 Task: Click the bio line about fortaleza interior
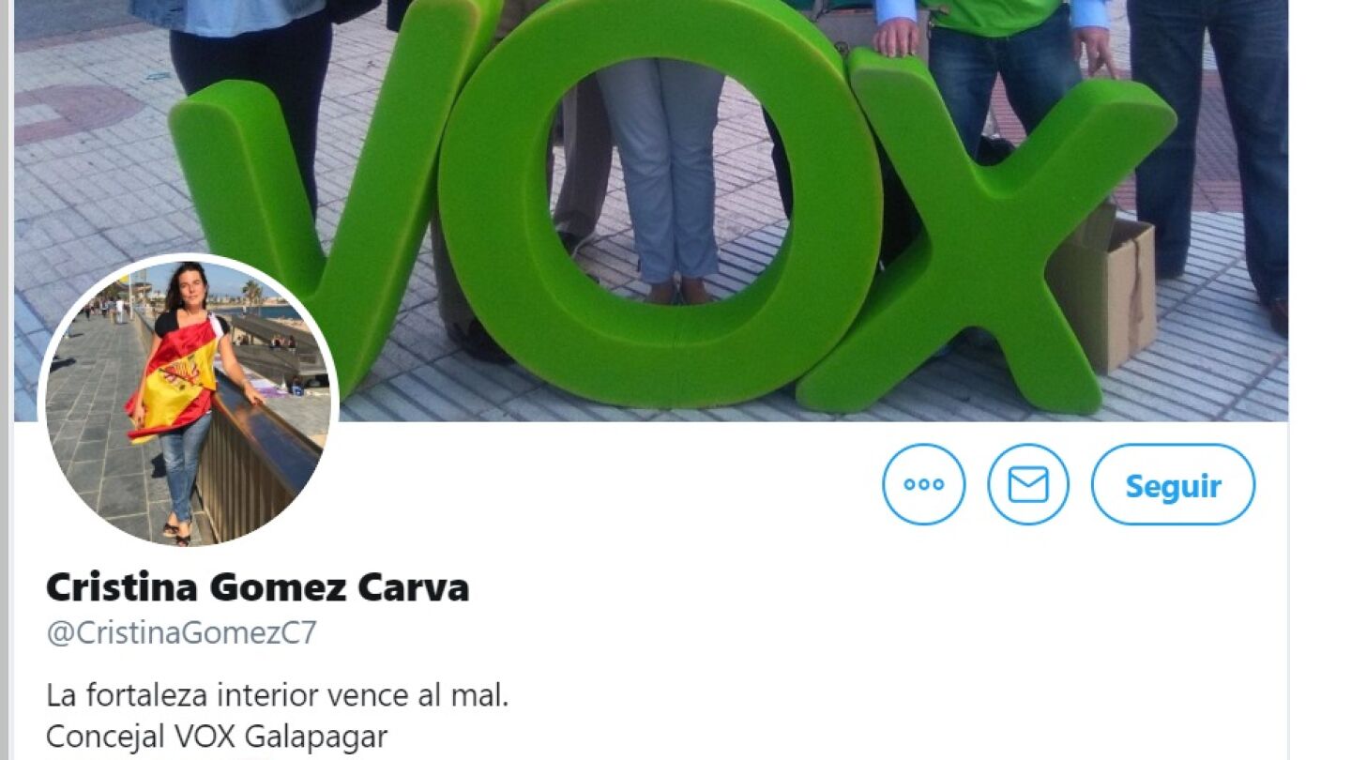point(278,695)
